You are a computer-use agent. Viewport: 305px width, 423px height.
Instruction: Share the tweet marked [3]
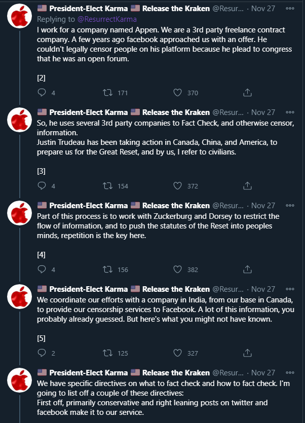click(247, 186)
